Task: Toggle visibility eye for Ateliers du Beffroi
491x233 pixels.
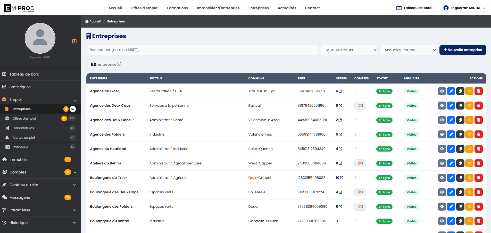Action: (442, 163)
